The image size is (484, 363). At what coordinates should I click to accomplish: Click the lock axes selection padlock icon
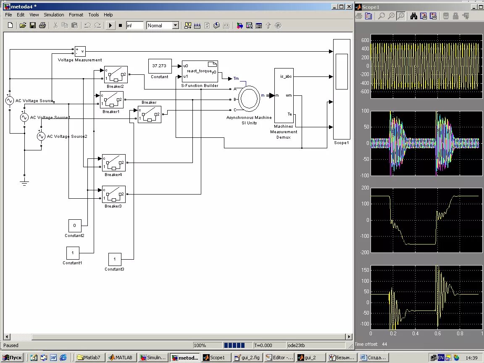(x=455, y=16)
